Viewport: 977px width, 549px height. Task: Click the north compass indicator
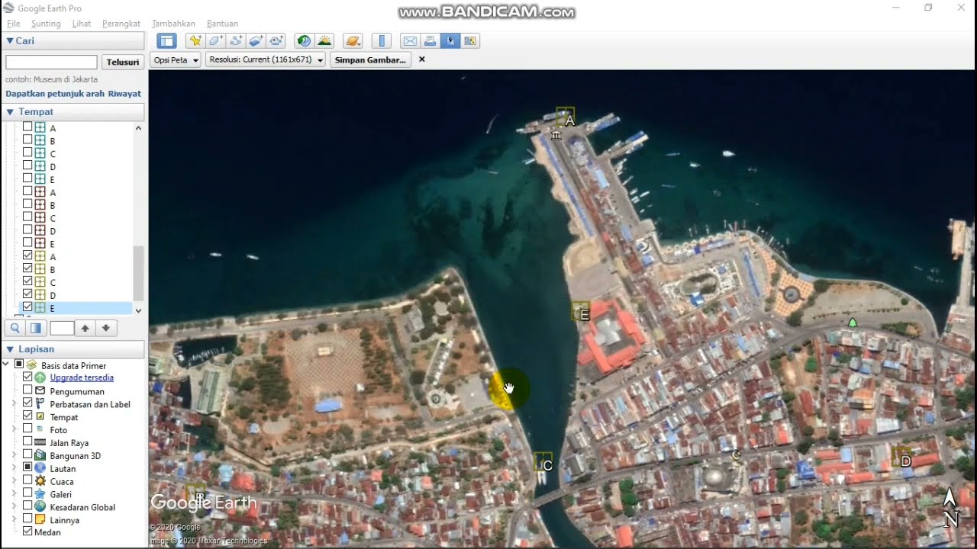click(x=950, y=508)
